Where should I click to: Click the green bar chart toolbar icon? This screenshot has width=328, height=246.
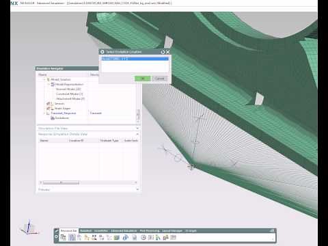[158, 238]
